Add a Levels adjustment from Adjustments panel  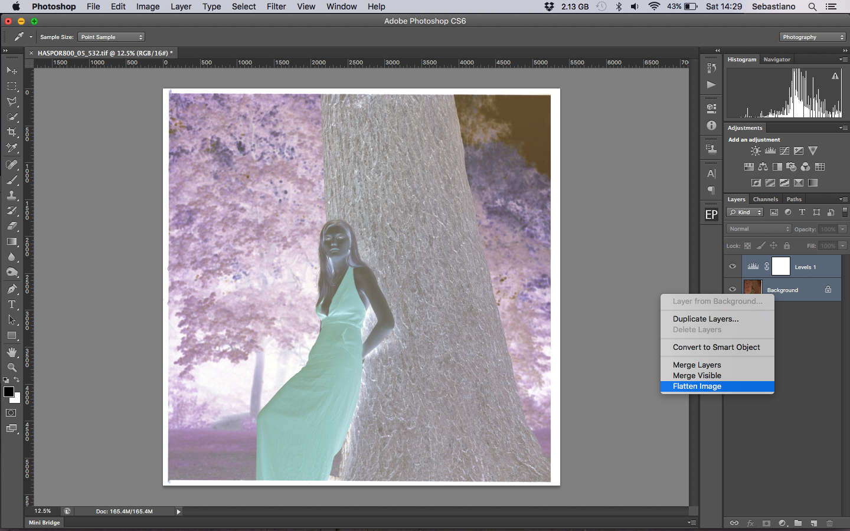click(x=770, y=151)
